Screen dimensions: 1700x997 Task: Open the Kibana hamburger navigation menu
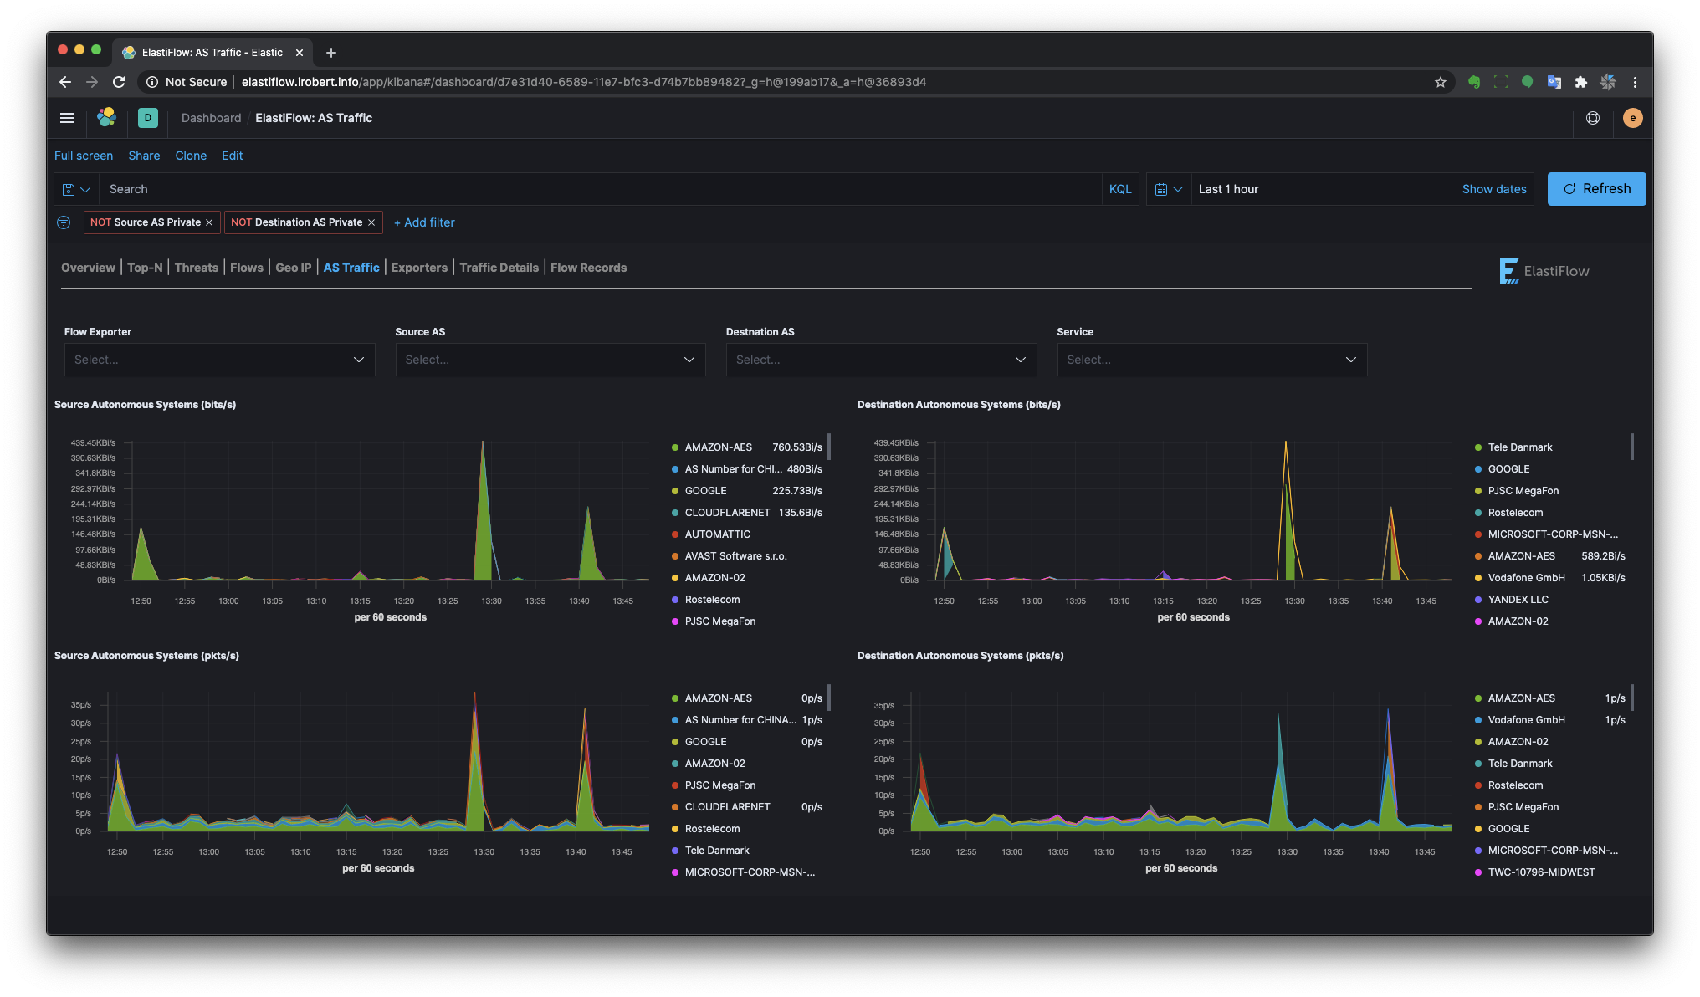pyautogui.click(x=67, y=118)
